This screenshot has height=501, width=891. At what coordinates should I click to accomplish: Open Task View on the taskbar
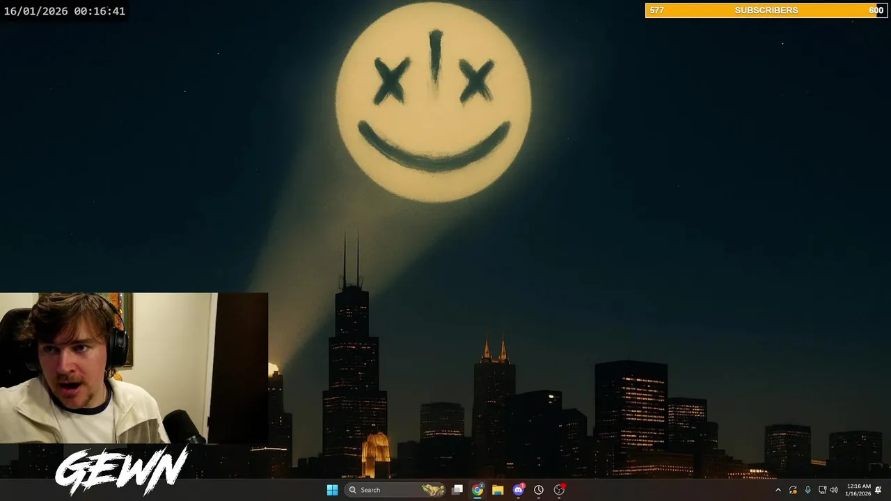click(457, 490)
